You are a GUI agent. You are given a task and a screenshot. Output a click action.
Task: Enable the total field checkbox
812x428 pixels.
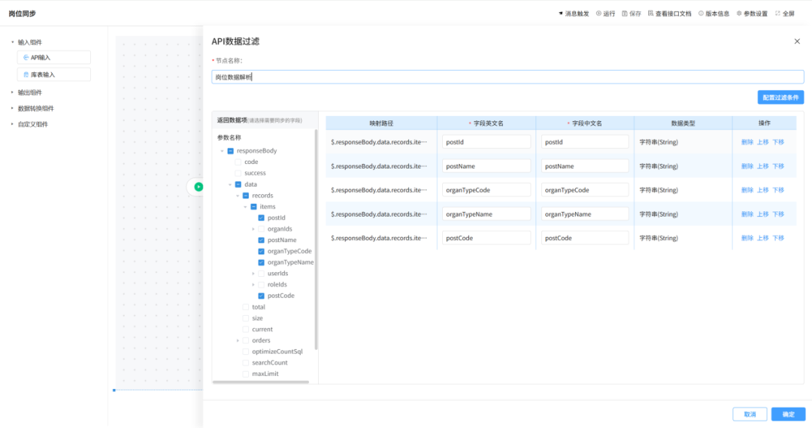coord(246,307)
